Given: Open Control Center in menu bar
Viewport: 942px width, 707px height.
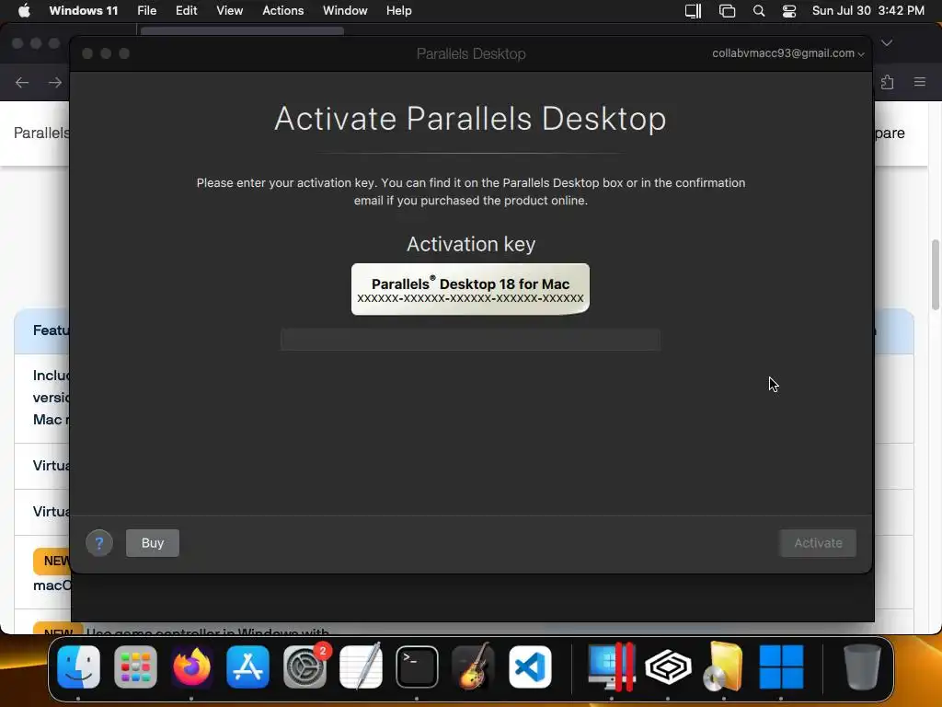Looking at the screenshot, I should pos(788,11).
